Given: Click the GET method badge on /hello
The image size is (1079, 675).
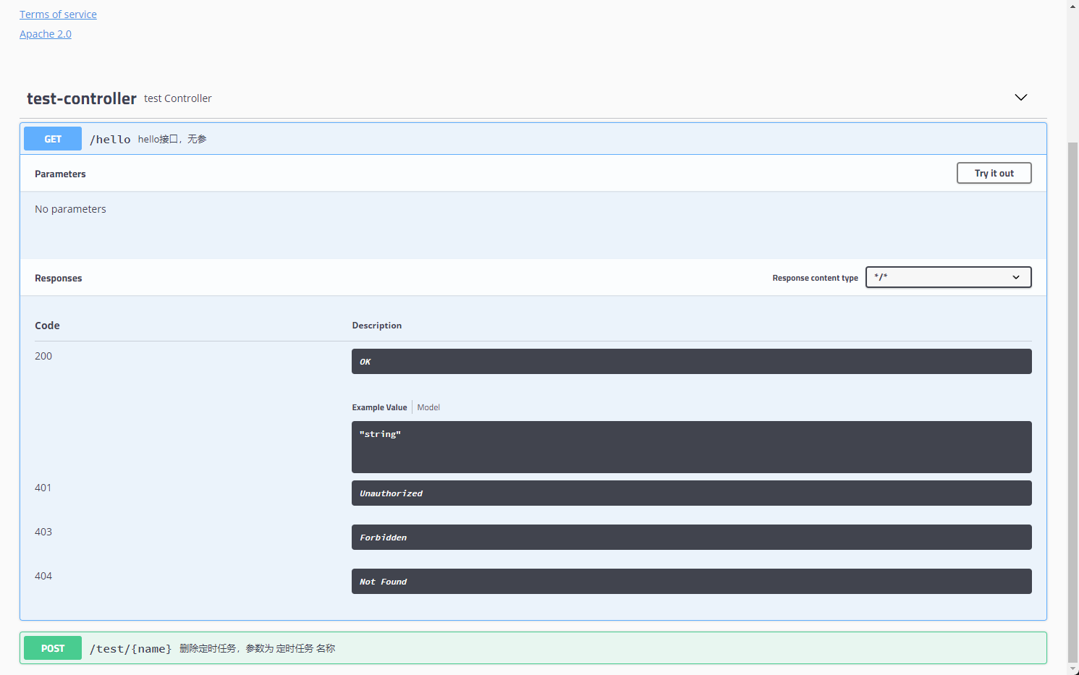Looking at the screenshot, I should click(x=52, y=138).
